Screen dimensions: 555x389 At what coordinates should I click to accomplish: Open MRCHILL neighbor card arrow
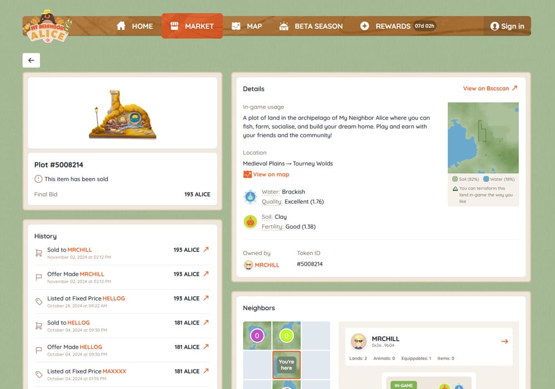pyautogui.click(x=504, y=342)
